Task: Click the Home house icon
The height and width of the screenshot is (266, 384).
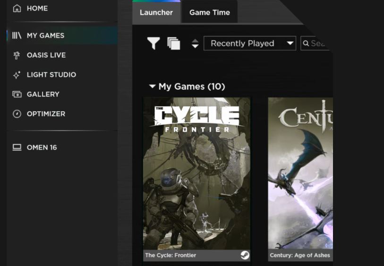Action: (17, 8)
